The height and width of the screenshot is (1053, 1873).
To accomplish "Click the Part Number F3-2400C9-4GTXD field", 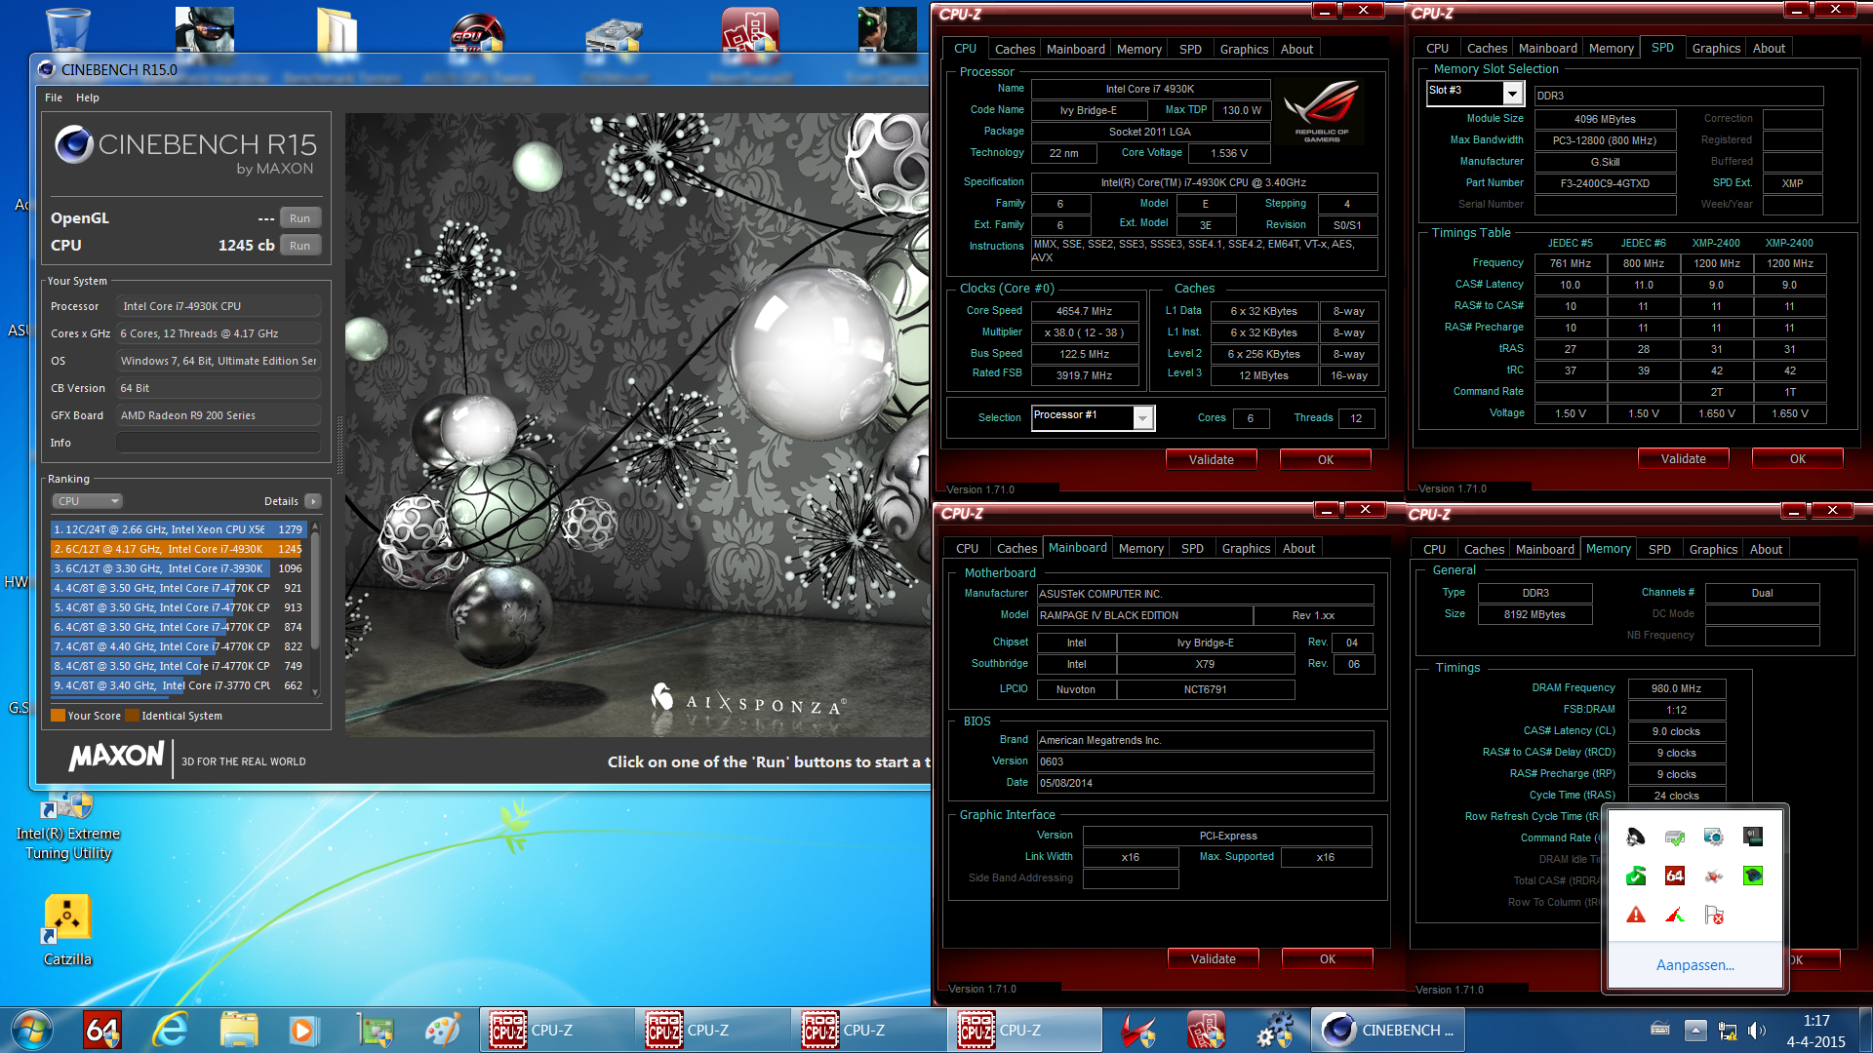I will pyautogui.click(x=1605, y=183).
